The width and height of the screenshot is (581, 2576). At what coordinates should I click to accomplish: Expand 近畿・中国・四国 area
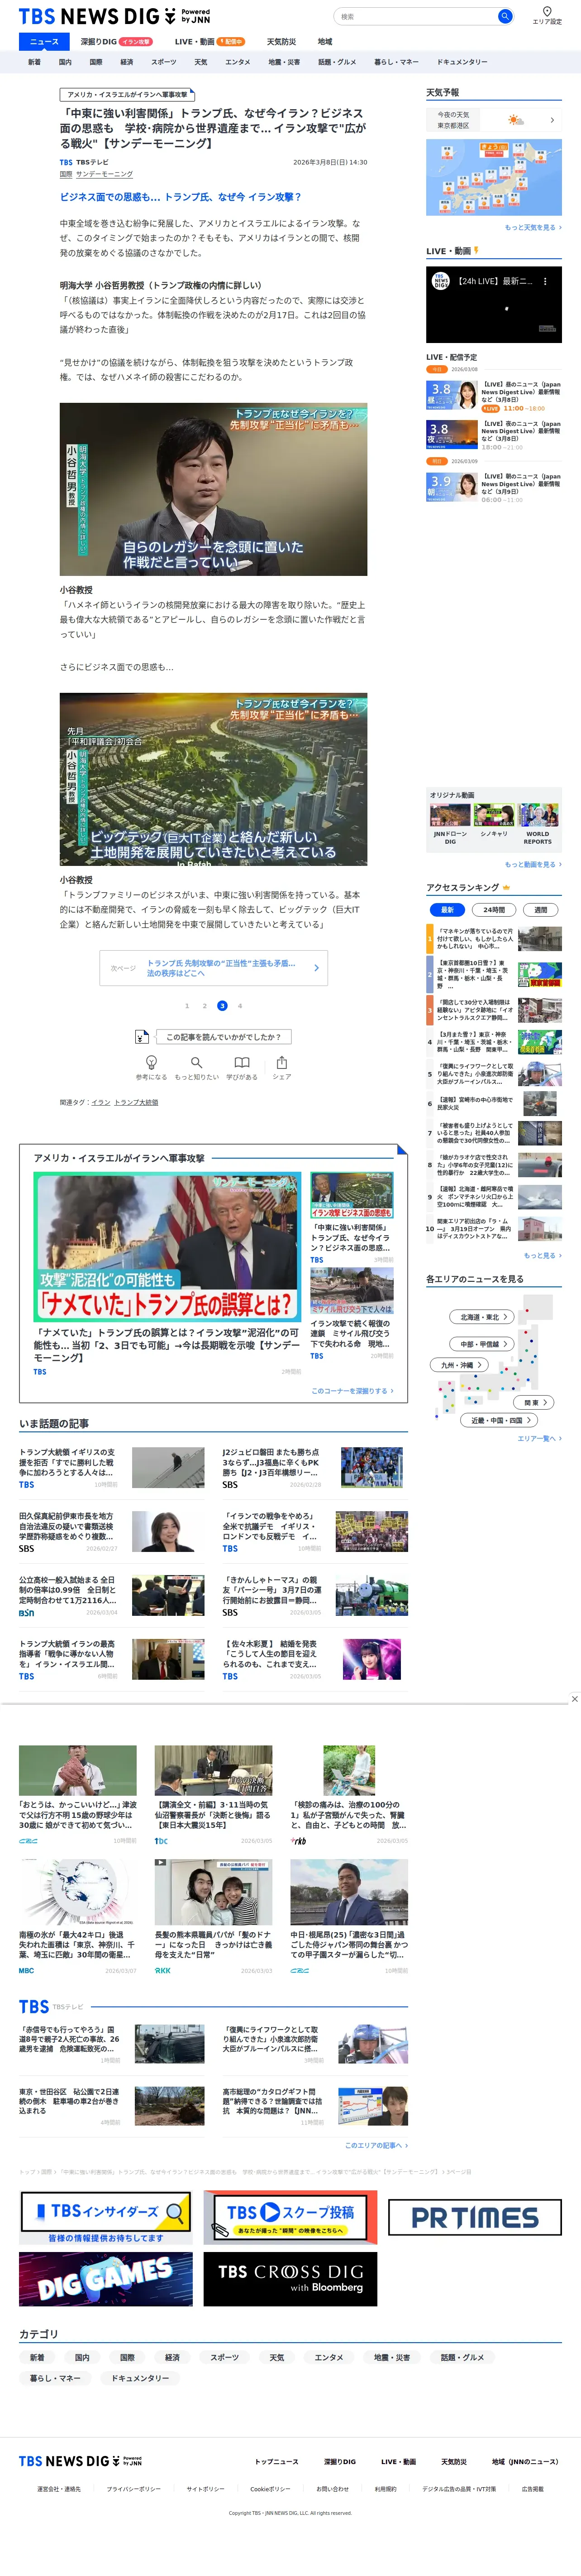(500, 1420)
